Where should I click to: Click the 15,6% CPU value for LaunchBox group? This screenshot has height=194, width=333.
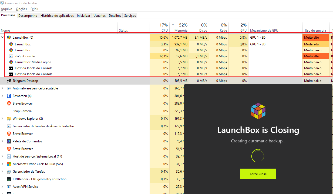164,38
